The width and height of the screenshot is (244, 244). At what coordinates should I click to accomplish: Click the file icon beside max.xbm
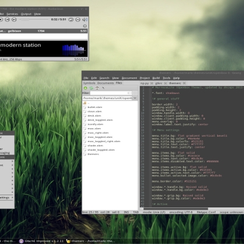coord(85,129)
